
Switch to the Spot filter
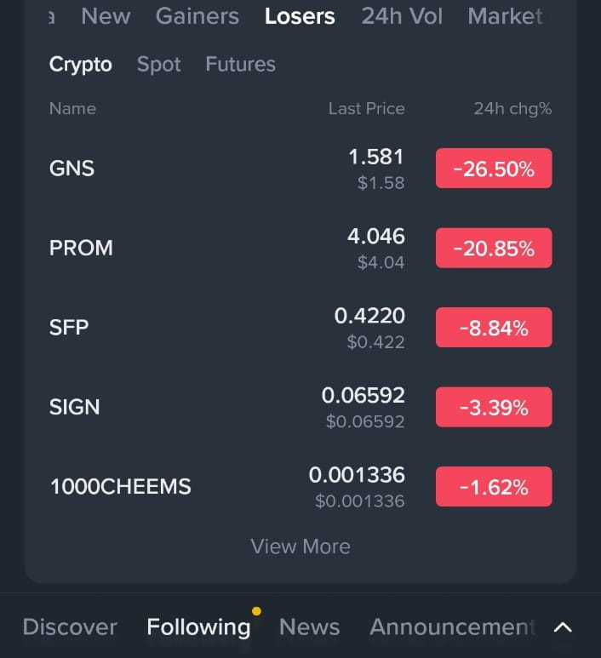tap(158, 65)
